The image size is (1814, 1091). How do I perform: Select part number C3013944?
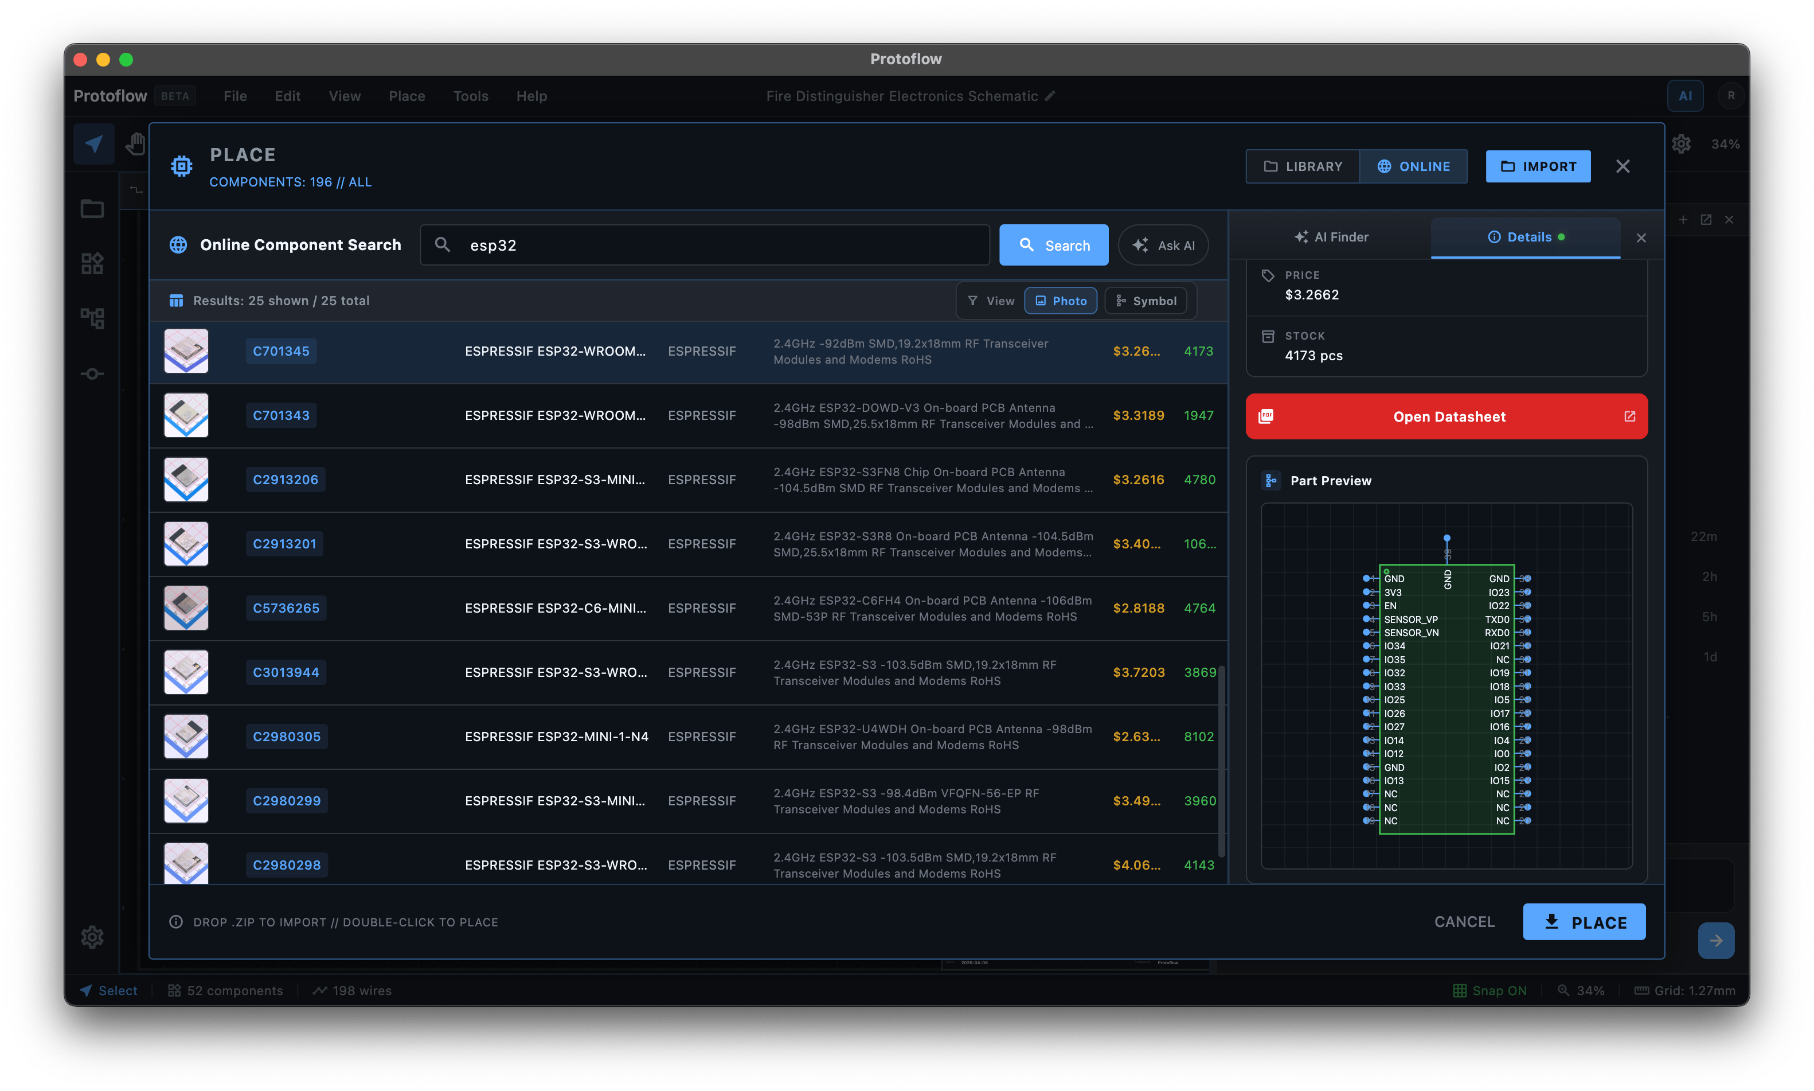pos(286,672)
